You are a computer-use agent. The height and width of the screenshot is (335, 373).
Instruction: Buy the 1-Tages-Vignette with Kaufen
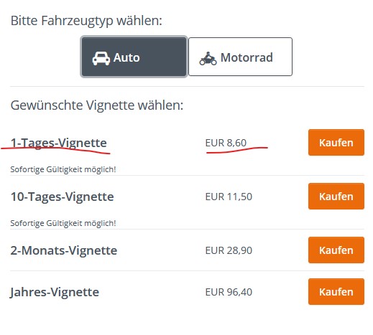(x=336, y=143)
